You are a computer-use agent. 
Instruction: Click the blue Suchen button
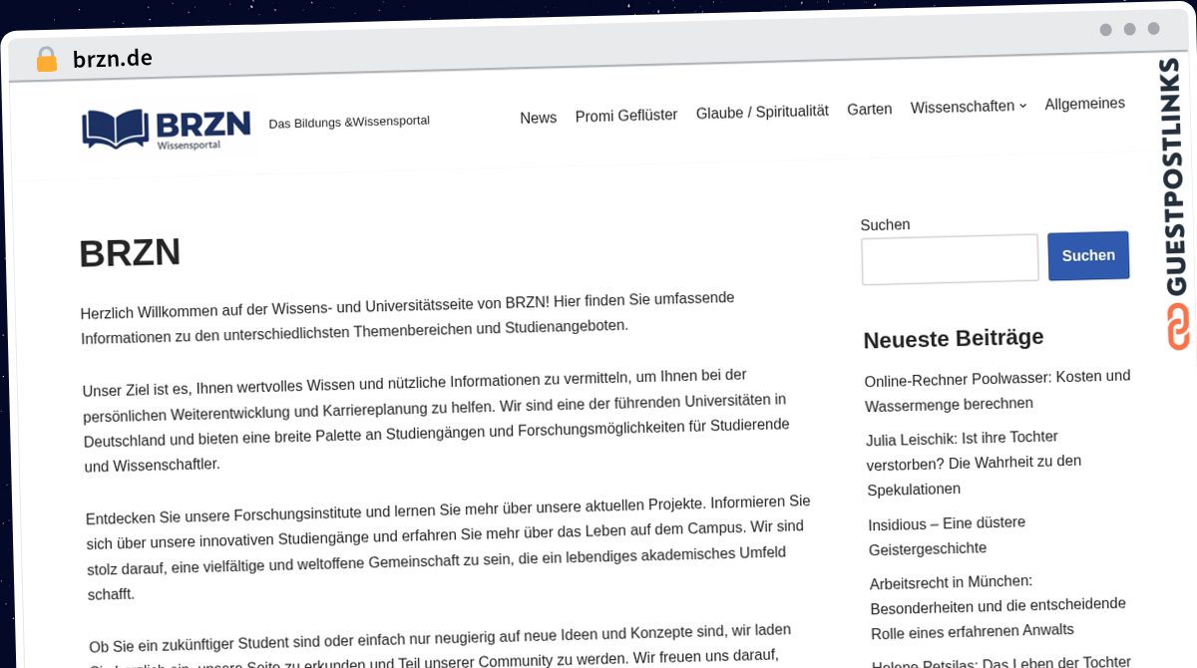pos(1088,256)
